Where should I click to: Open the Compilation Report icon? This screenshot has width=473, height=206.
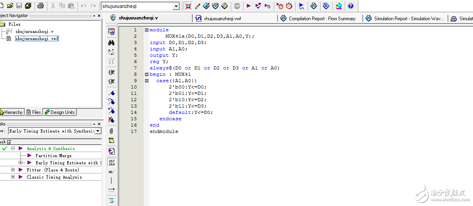tap(314, 6)
